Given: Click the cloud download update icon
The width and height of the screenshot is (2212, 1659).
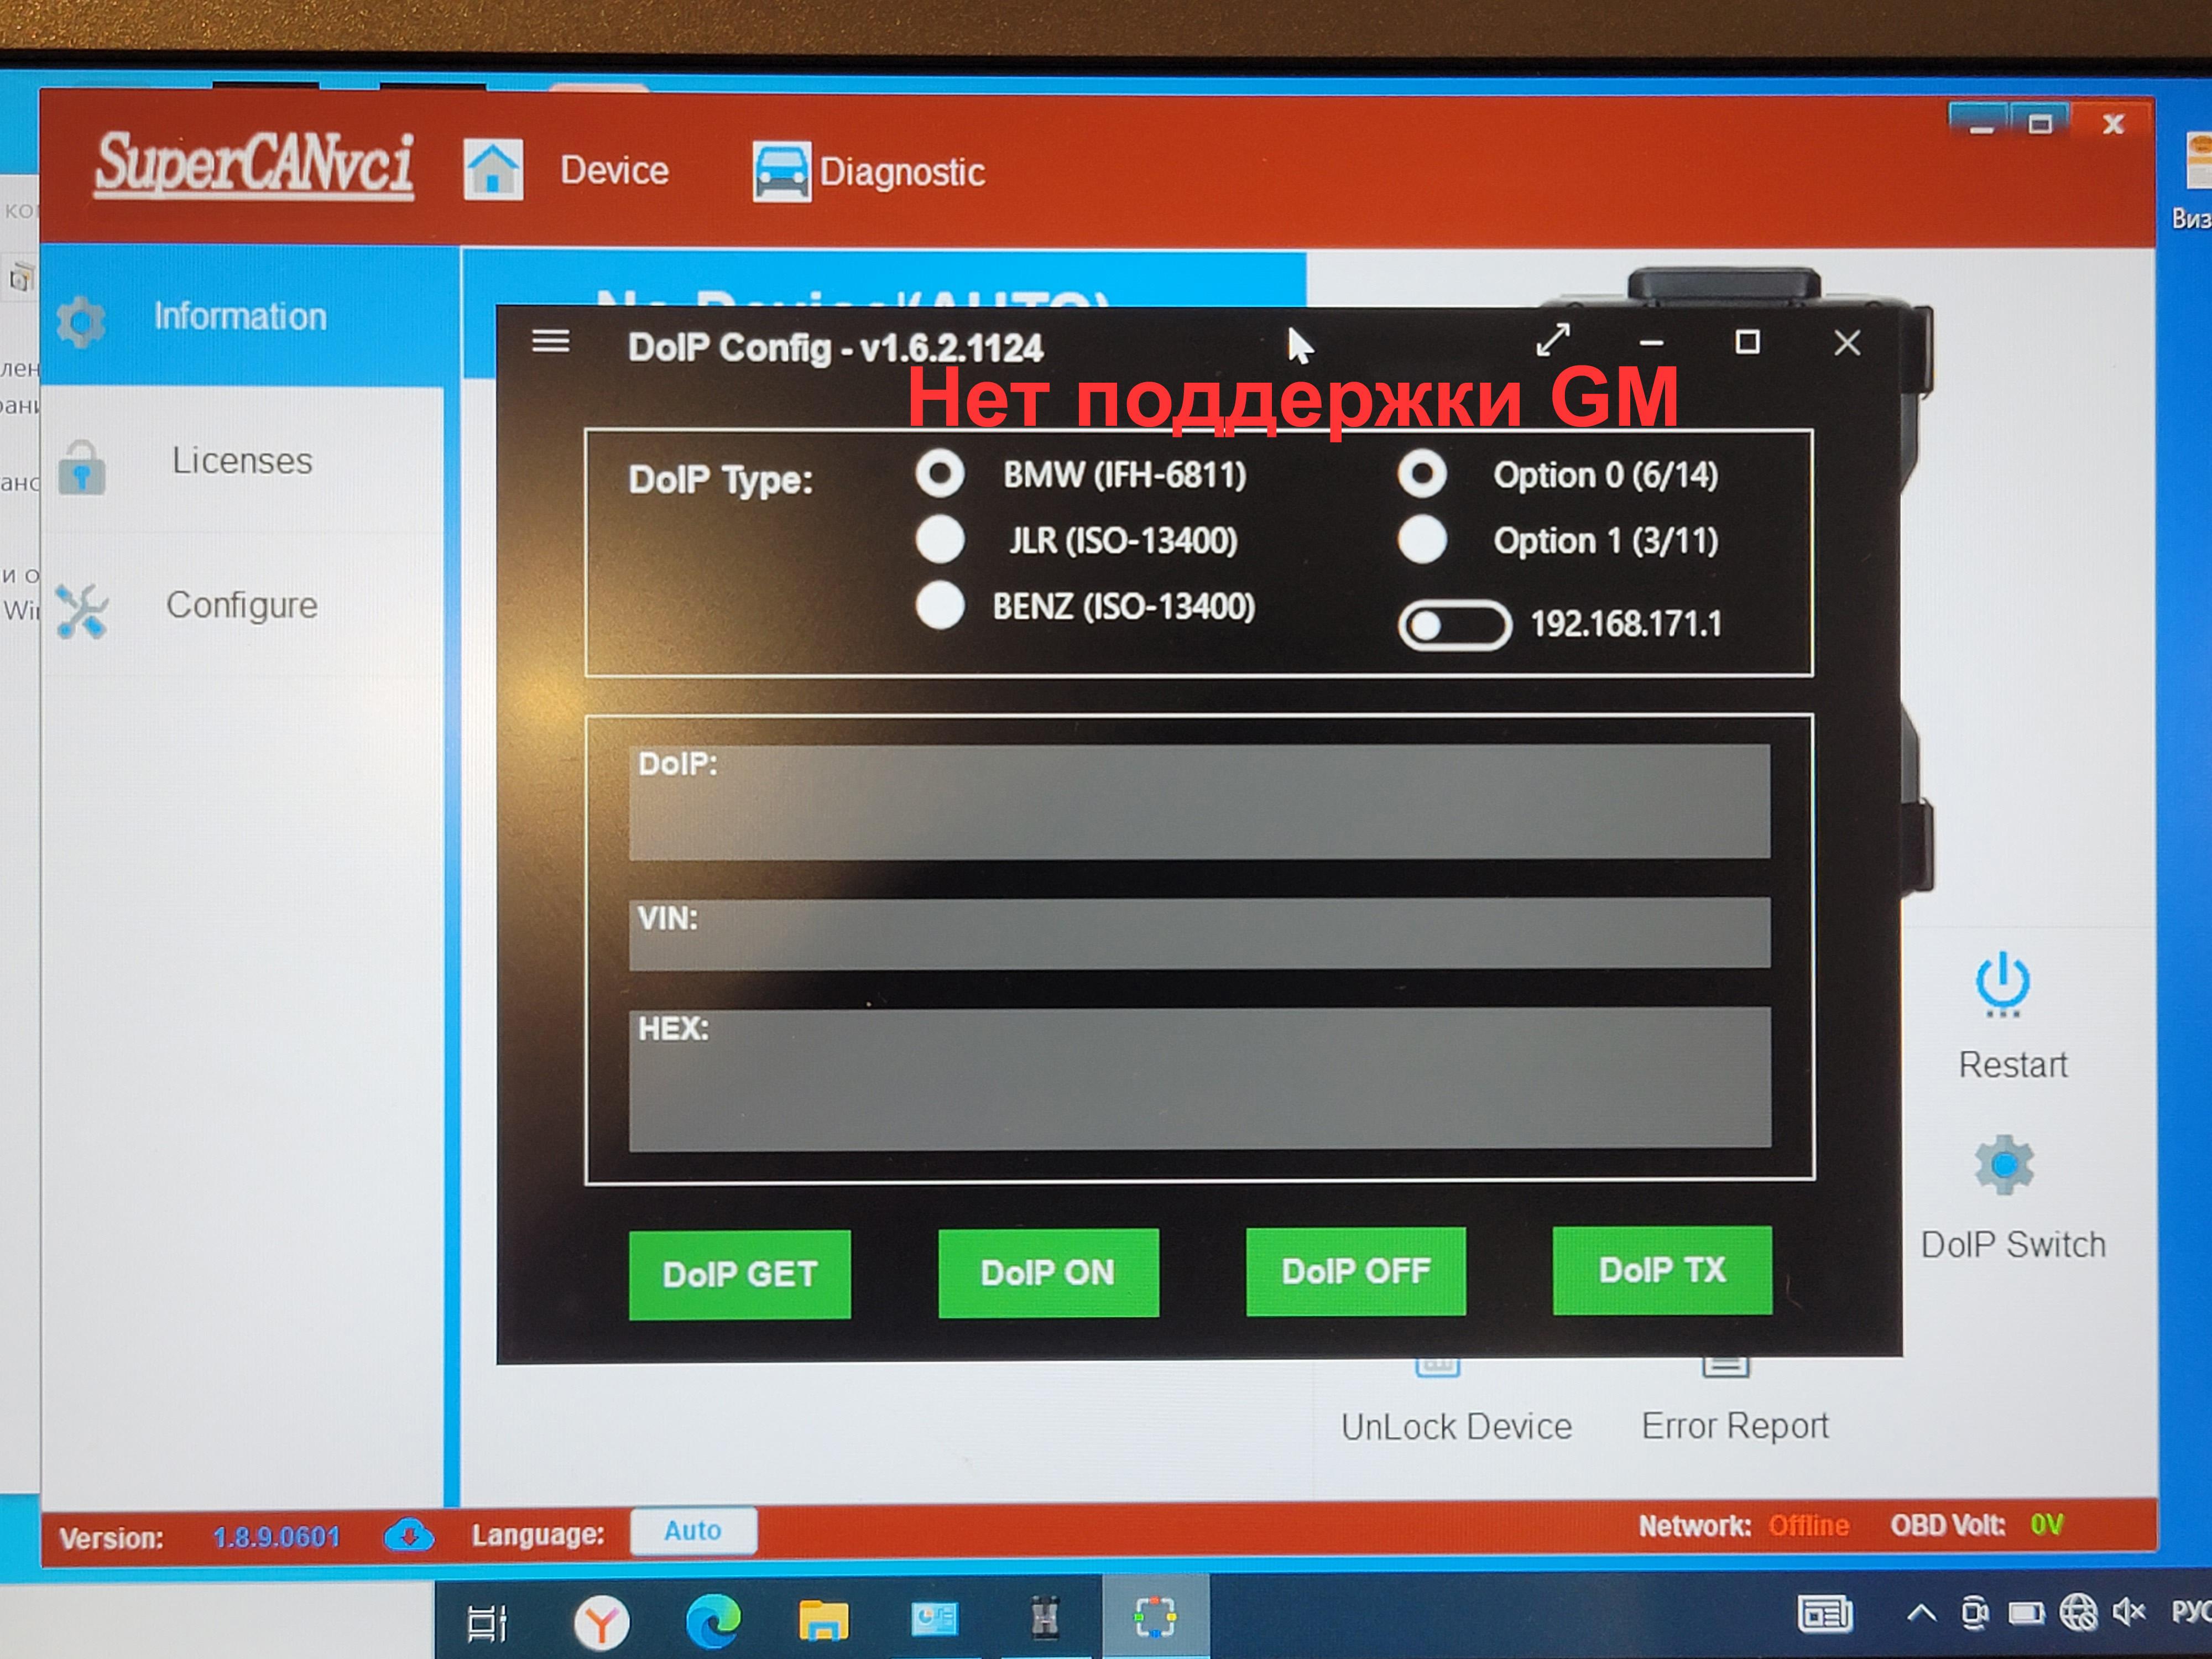Looking at the screenshot, I should click(x=408, y=1534).
